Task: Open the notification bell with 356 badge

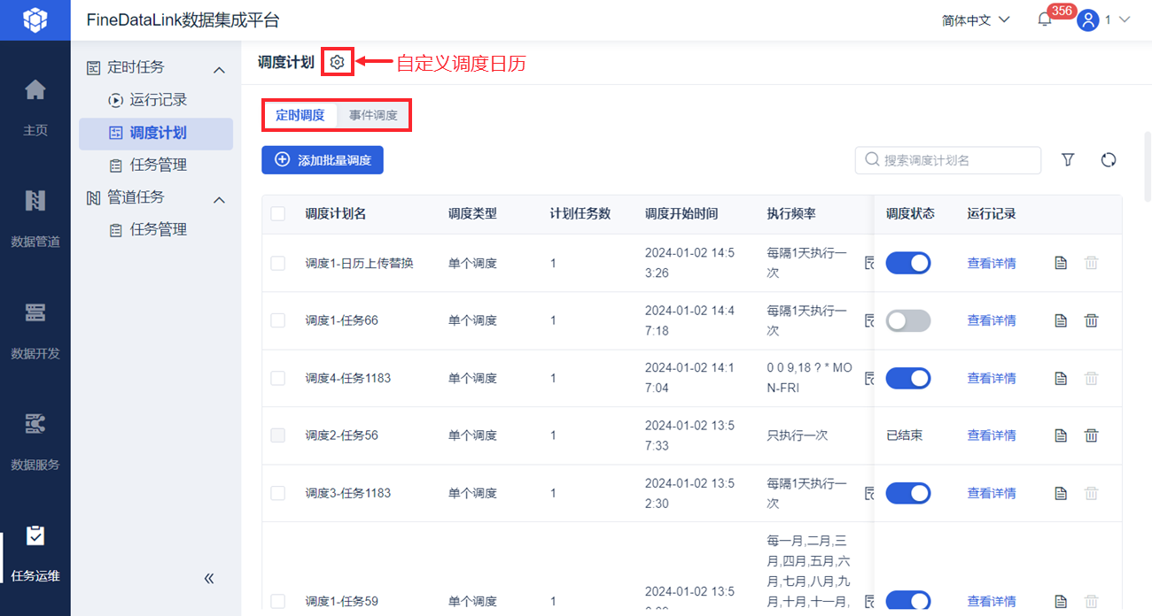Action: (1045, 19)
